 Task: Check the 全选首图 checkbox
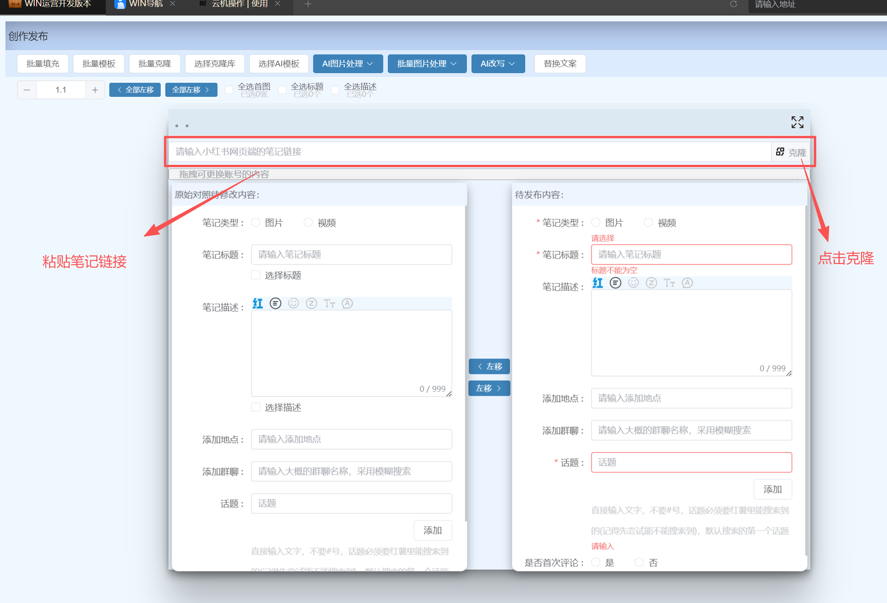coord(229,90)
